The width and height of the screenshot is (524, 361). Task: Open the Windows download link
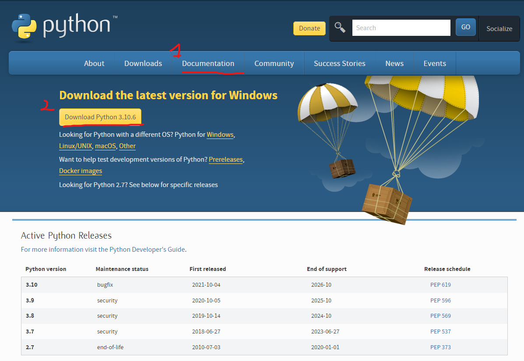220,135
